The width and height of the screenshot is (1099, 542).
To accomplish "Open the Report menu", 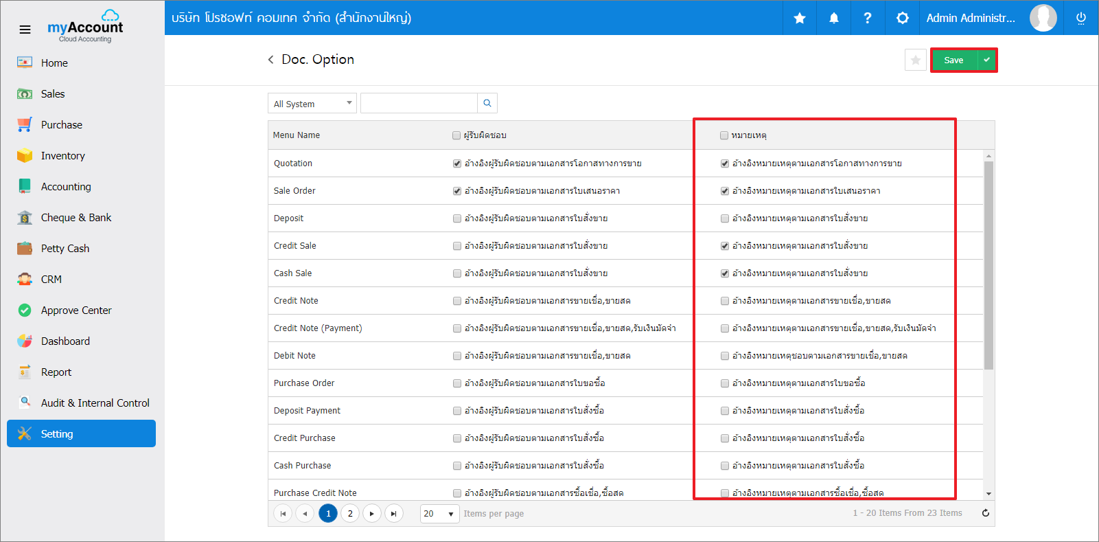I will [x=56, y=372].
